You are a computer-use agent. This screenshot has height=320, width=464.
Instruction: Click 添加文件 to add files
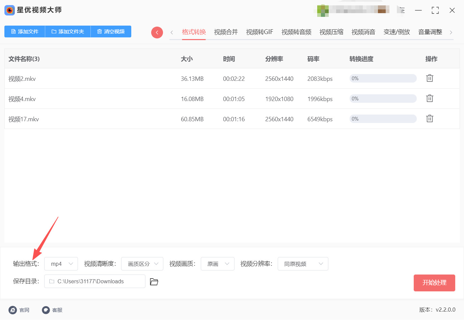pyautogui.click(x=25, y=31)
